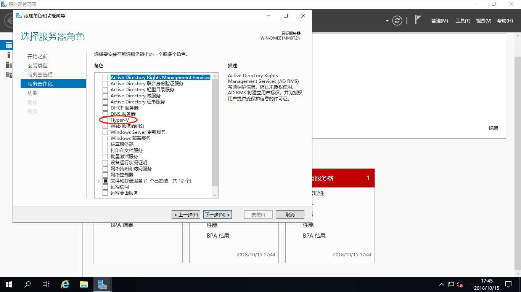Go to 服务器选择 wizard step
The width and height of the screenshot is (521, 292).
(x=40, y=75)
